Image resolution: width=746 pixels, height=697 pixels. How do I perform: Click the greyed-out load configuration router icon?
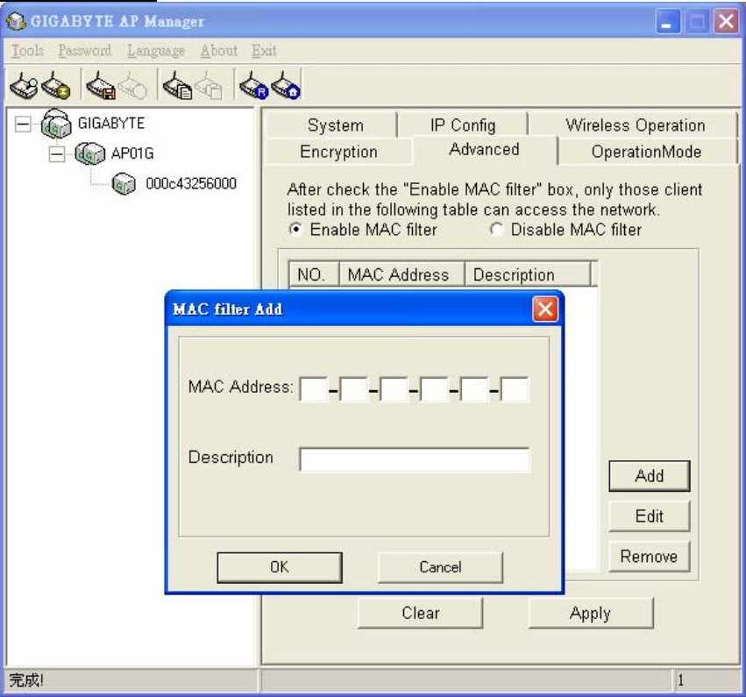pos(132,85)
